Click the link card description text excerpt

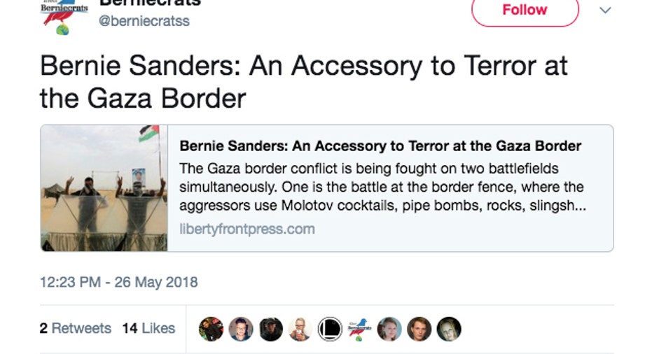click(x=382, y=187)
